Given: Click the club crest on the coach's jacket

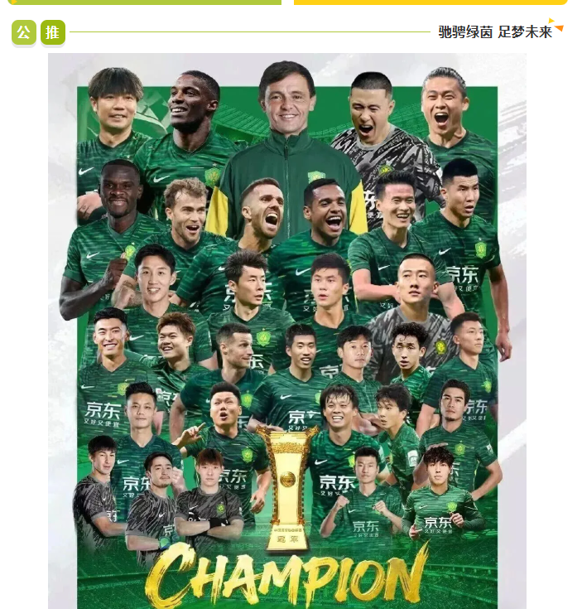Looking at the screenshot, I should (315, 177).
